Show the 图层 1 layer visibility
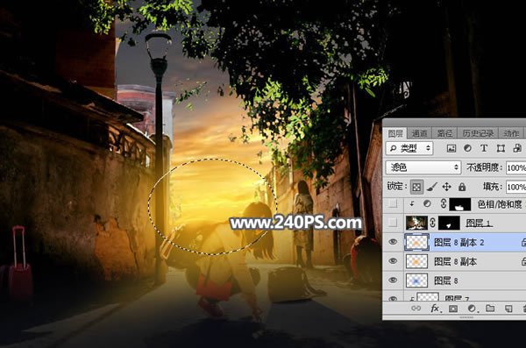The image size is (526, 348). click(393, 223)
